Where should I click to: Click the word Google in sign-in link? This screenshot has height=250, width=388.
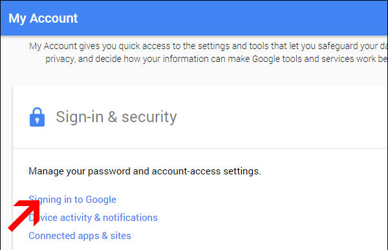click(x=101, y=200)
